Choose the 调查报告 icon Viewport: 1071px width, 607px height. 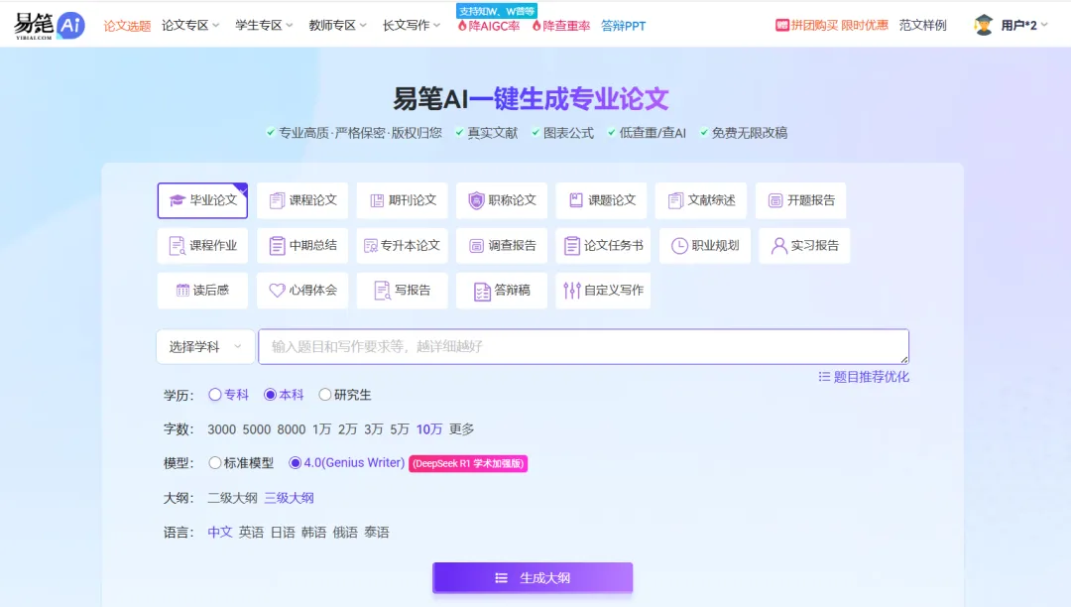pos(476,246)
